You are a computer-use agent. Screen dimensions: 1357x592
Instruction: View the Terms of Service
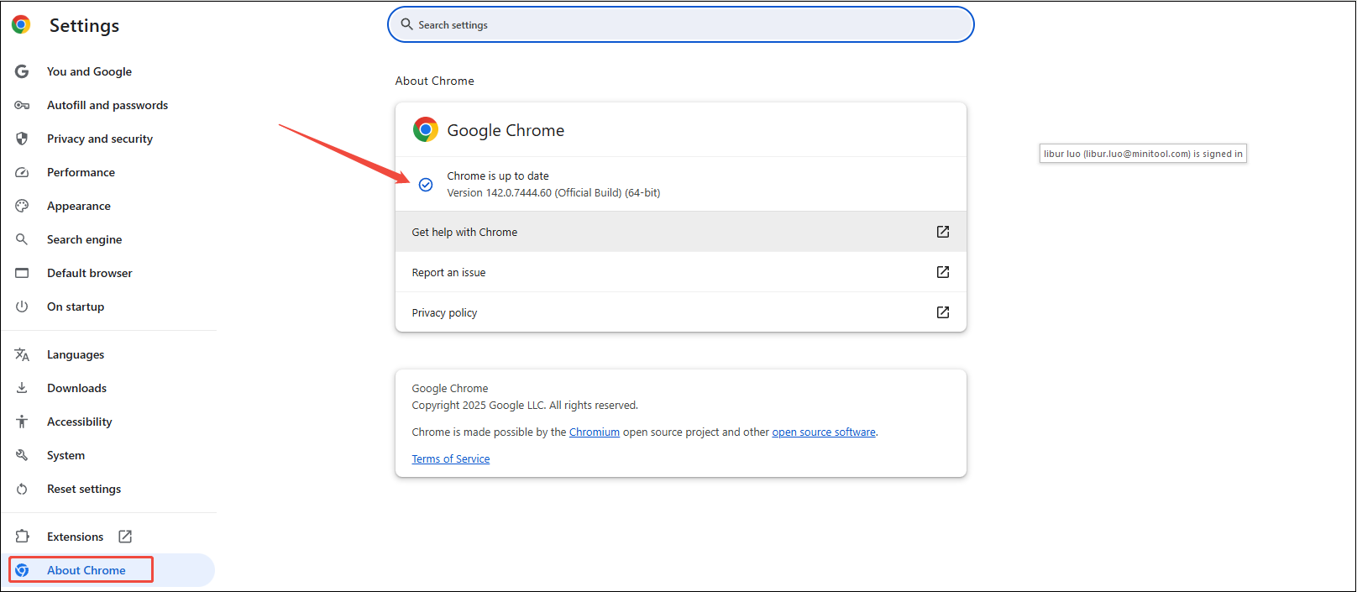pos(450,458)
